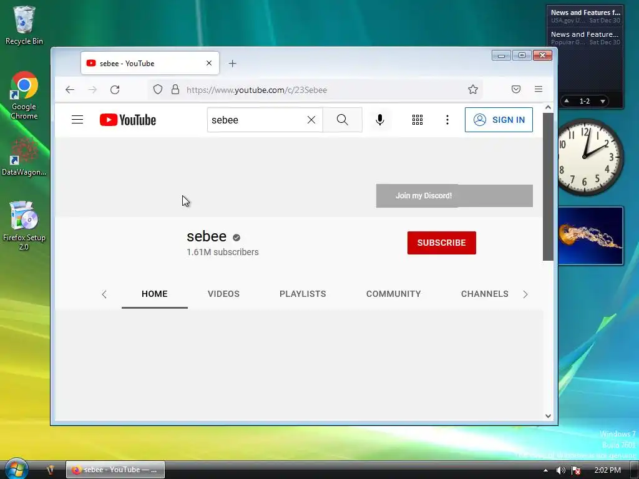Image resolution: width=639 pixels, height=479 pixels.
Task: Show previous feed headlines gadget arrow
Action: point(567,100)
